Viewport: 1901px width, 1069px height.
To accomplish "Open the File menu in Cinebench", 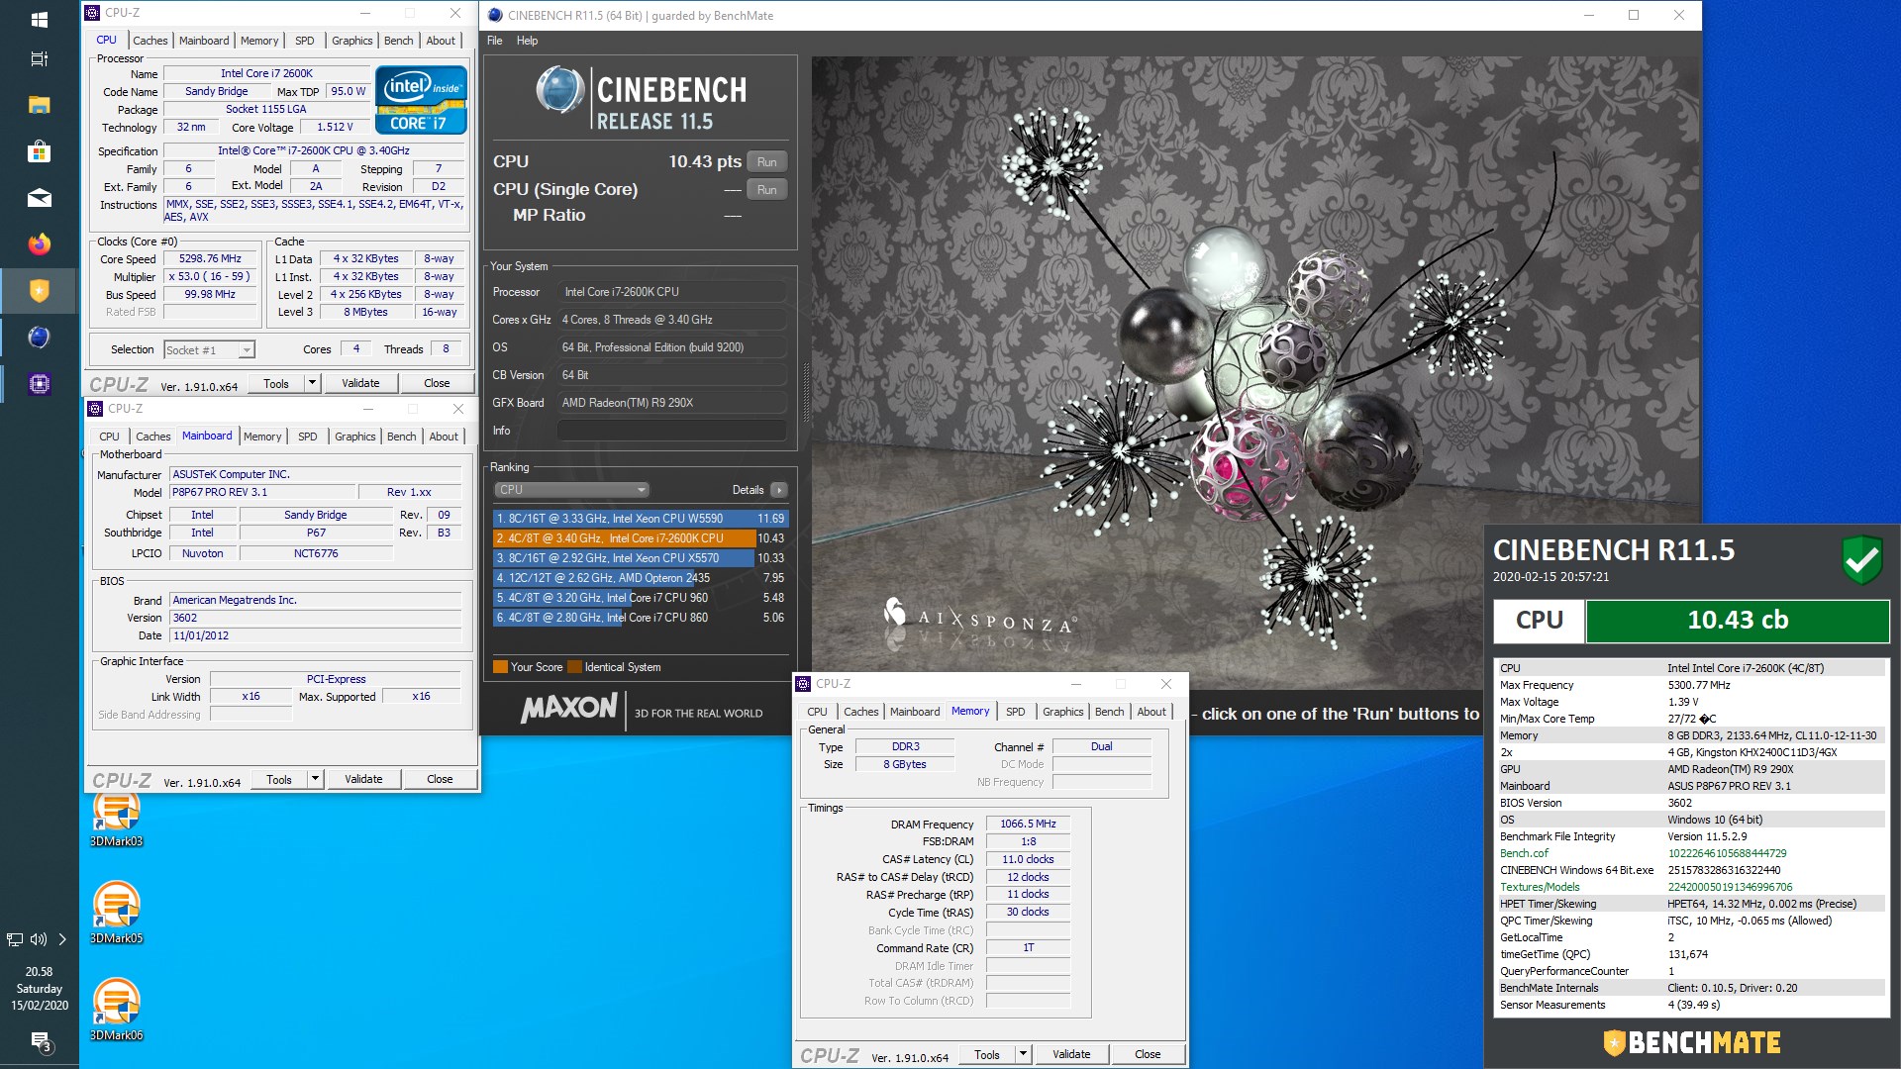I will pyautogui.click(x=495, y=41).
